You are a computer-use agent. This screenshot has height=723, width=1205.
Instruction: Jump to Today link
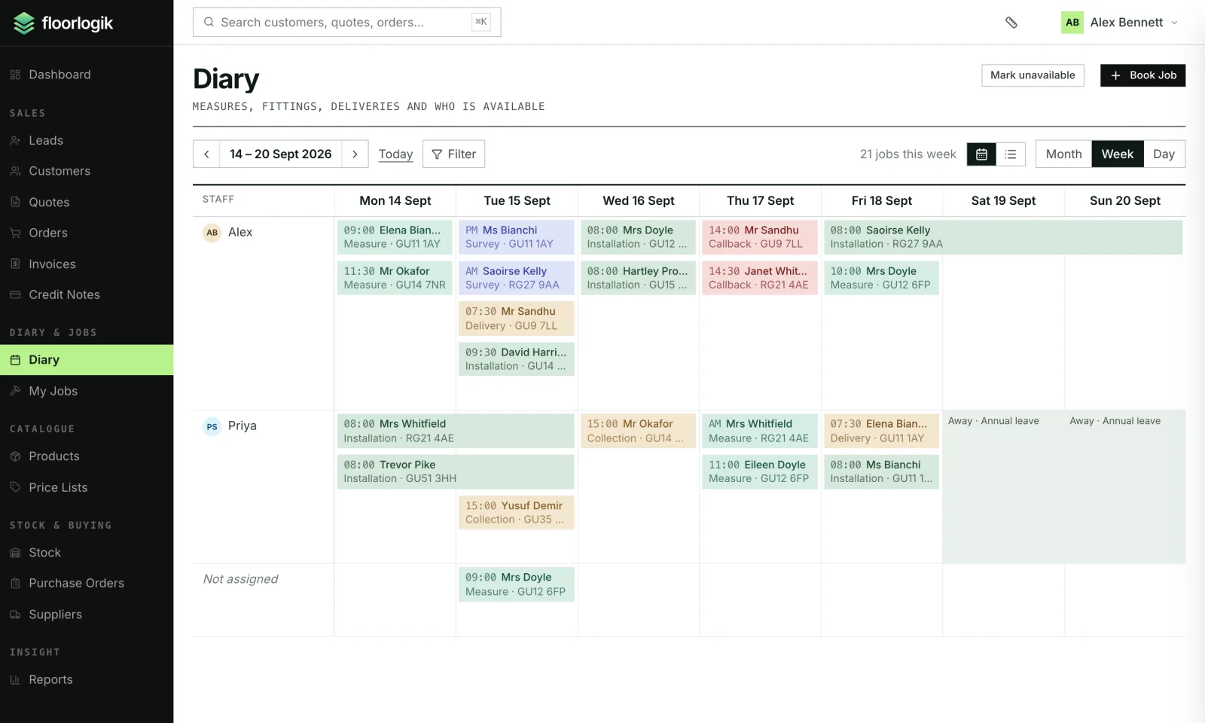pyautogui.click(x=395, y=154)
